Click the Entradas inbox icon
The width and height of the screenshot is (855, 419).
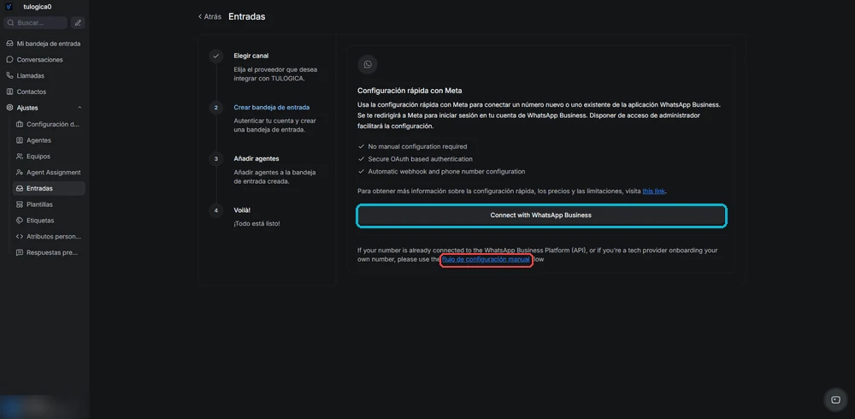coord(20,188)
